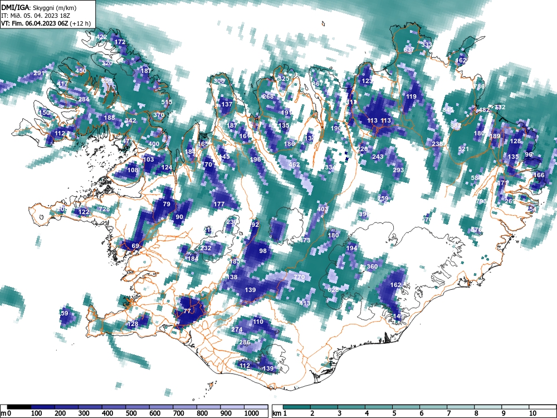The height and width of the screenshot is (418, 557).
Task: Click the visibility value 194 on the map
Action: tap(351, 248)
